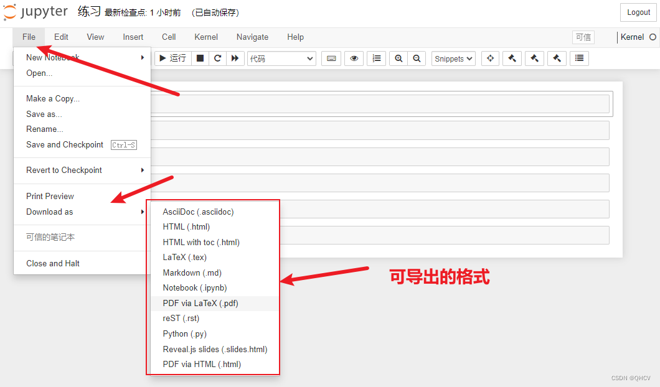
Task: Run the selected cell with 运行 button
Action: (x=173, y=58)
